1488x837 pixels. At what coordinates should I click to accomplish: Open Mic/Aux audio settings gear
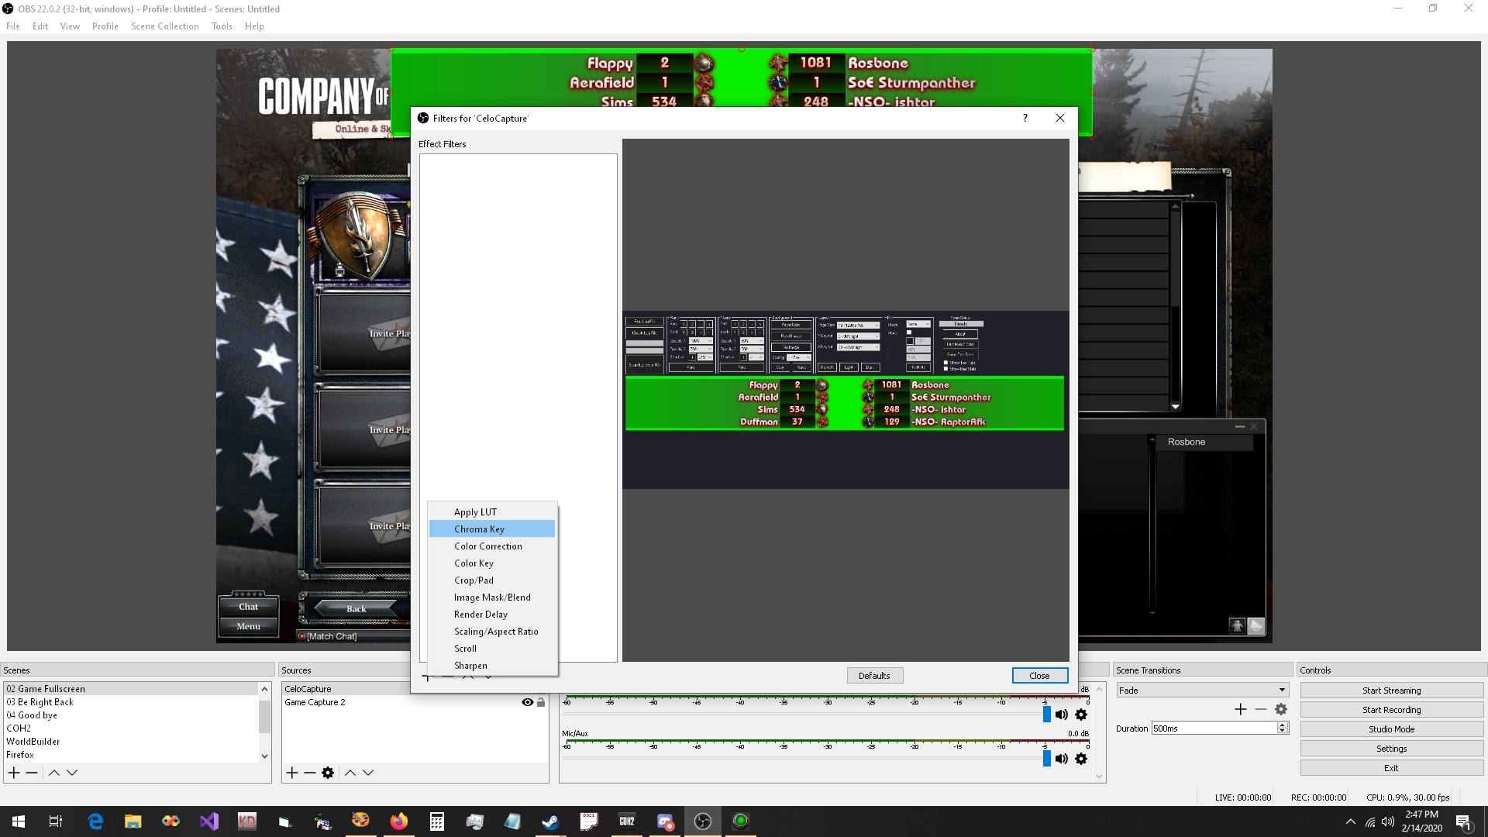click(x=1081, y=759)
